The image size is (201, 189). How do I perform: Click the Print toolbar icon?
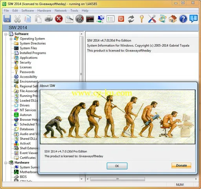tap(49, 19)
